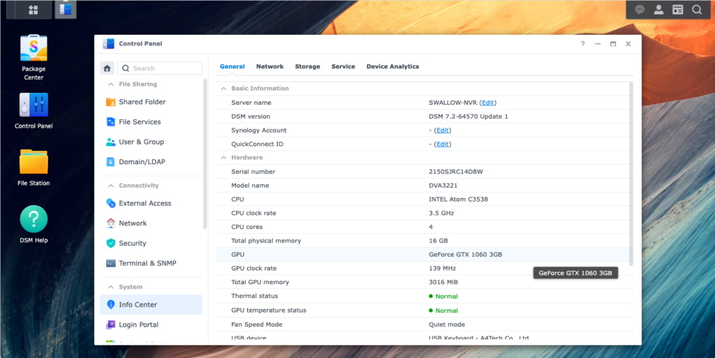
Task: Open File Station desktop icon
Action: 34,162
